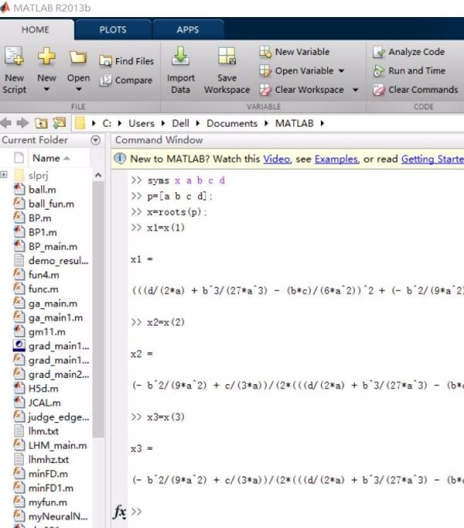Click Users in the address path

click(142, 123)
